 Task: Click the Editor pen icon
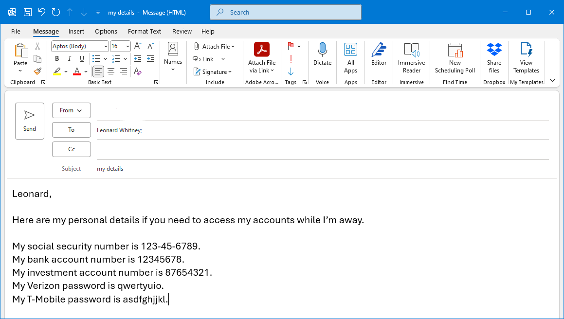coord(379,50)
